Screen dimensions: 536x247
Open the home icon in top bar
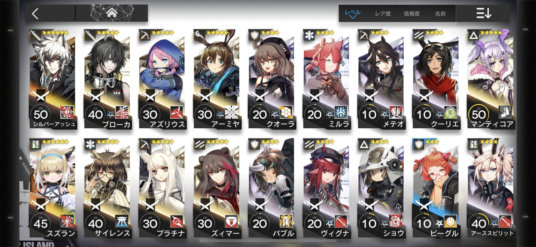coord(112,13)
